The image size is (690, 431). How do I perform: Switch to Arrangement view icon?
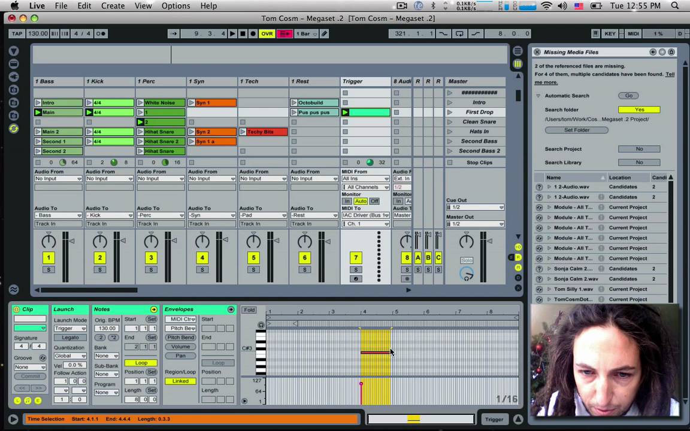(x=517, y=51)
